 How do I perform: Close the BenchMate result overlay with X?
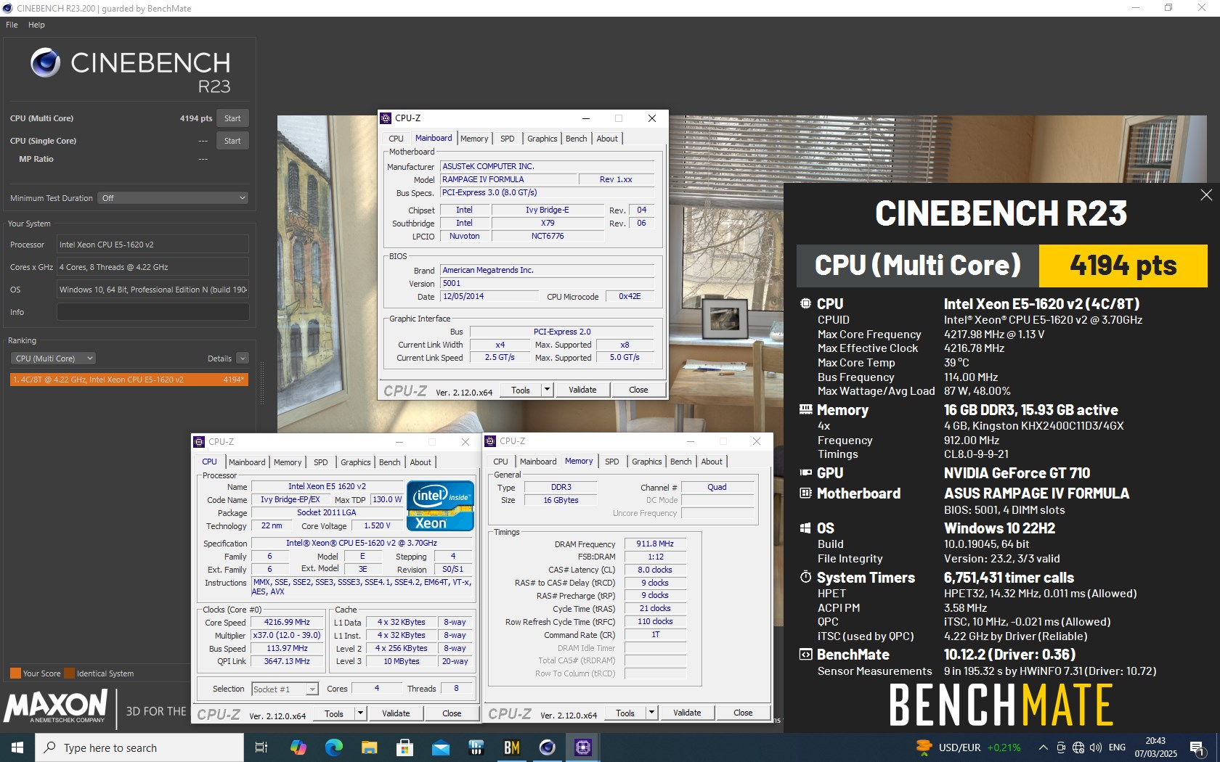(x=1206, y=194)
